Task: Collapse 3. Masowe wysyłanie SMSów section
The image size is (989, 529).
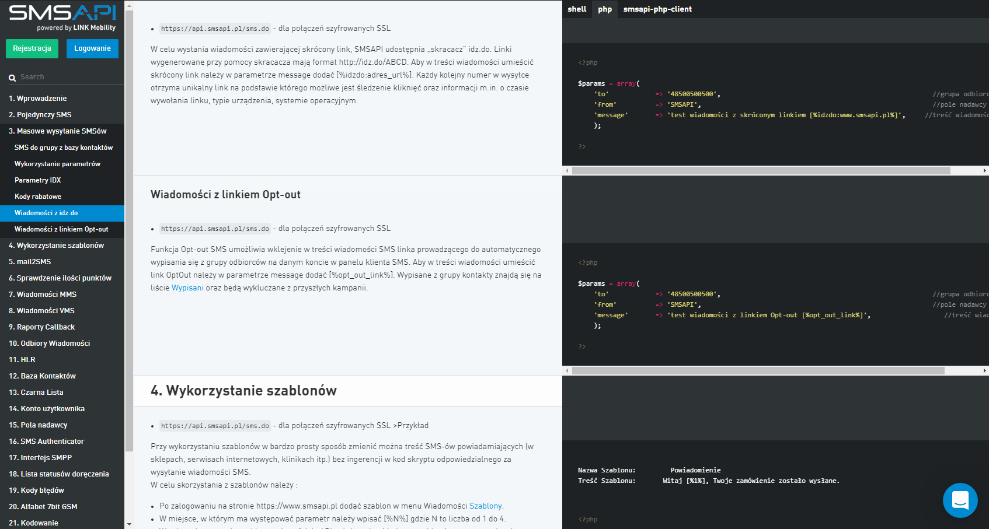Action: pyautogui.click(x=62, y=131)
